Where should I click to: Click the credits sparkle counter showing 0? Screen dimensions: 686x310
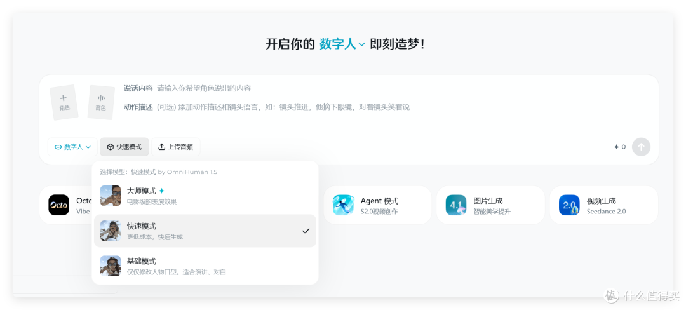pos(620,147)
